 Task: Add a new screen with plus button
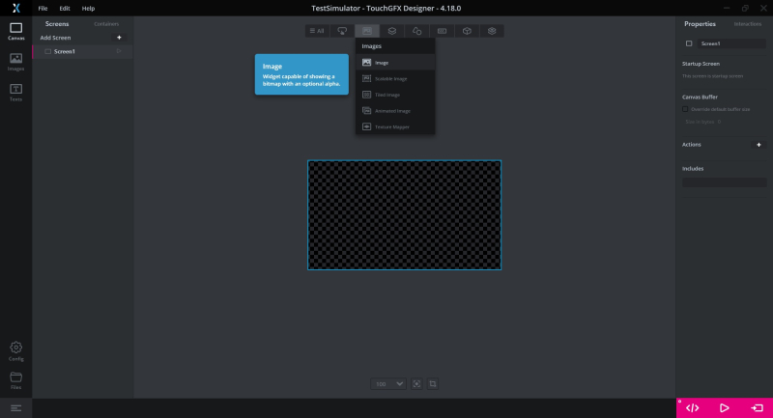[119, 38]
